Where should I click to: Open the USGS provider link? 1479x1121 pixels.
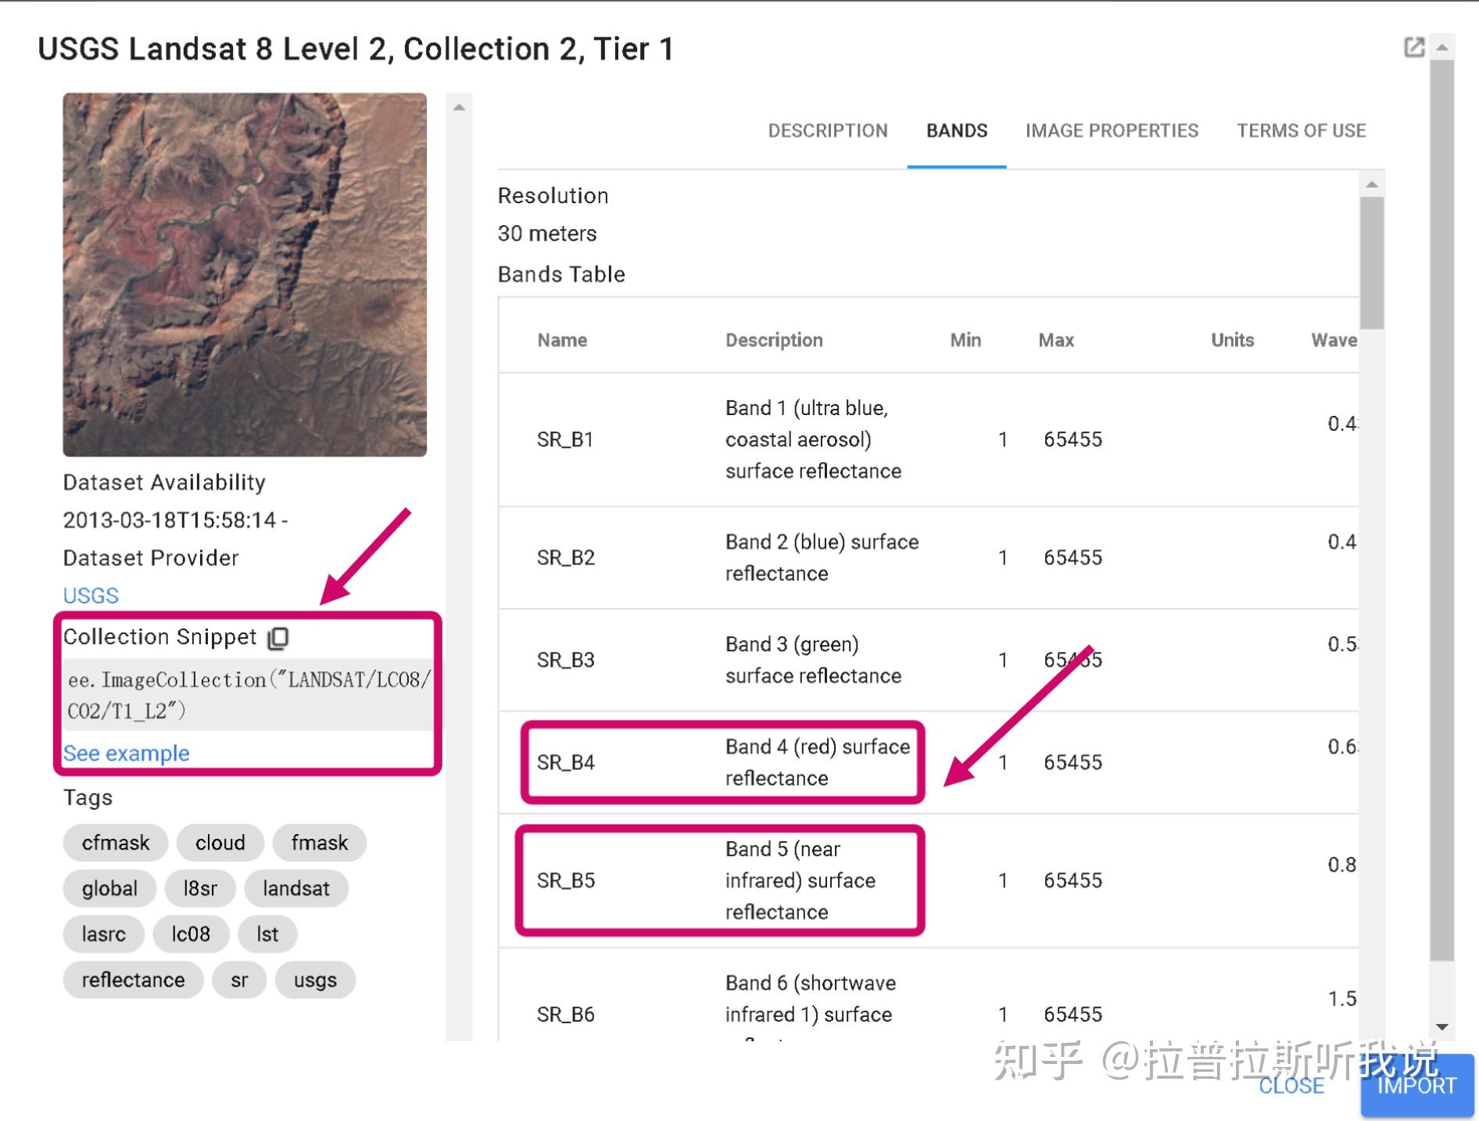(x=90, y=595)
